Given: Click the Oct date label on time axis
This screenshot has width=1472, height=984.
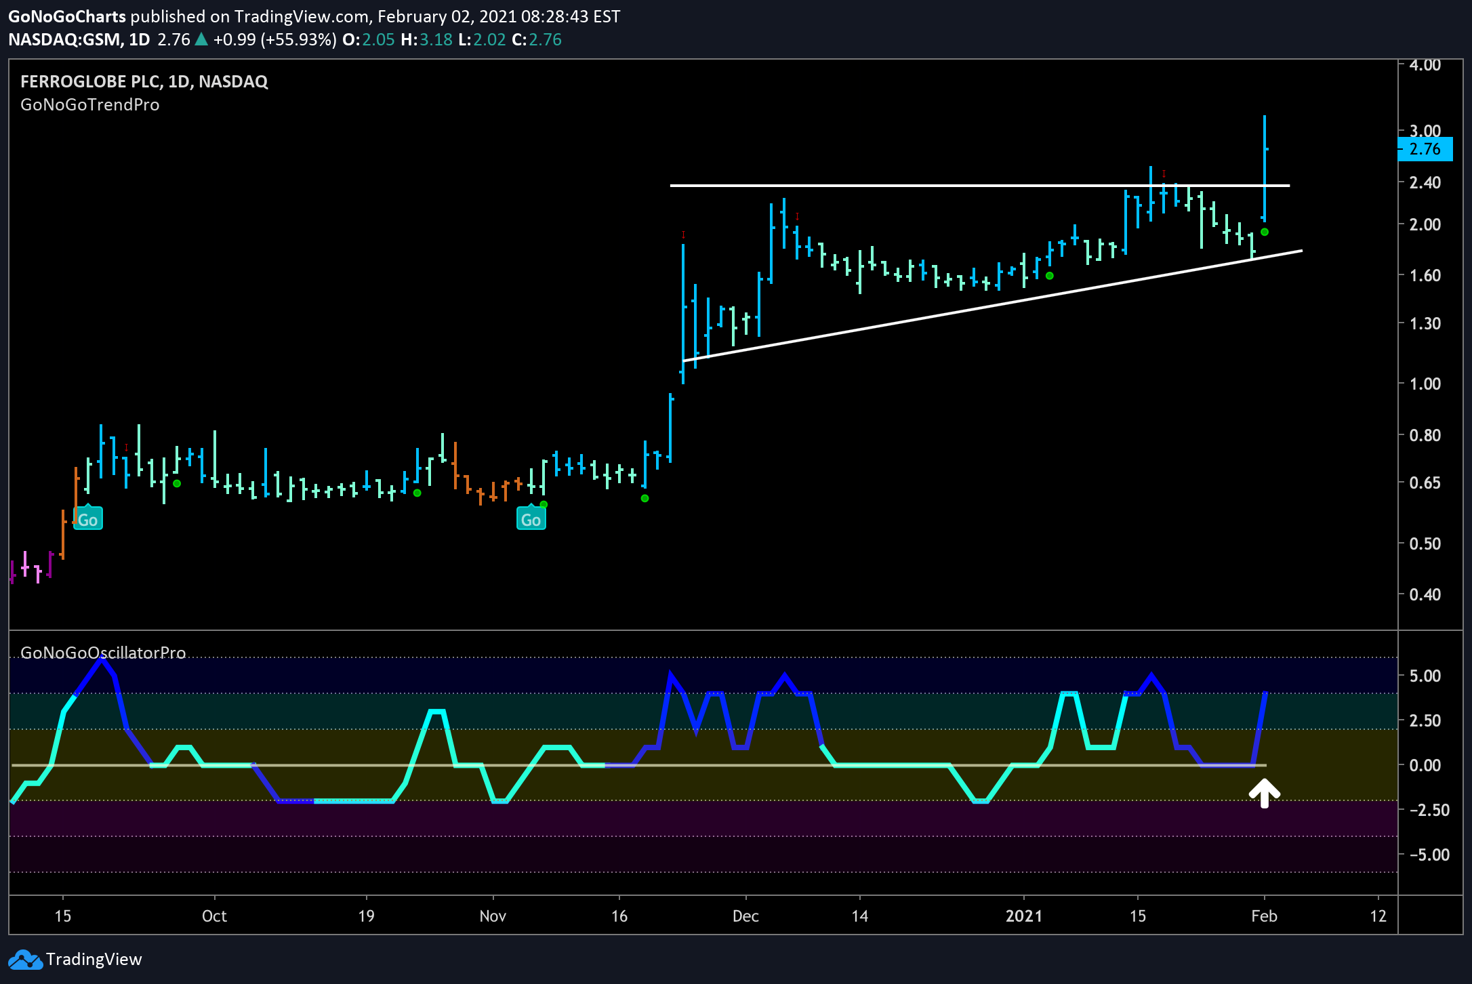Looking at the screenshot, I should (214, 916).
